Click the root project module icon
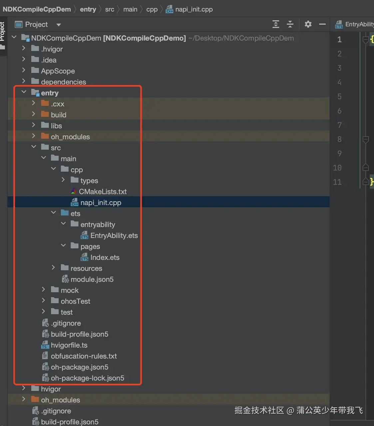This screenshot has width=374, height=426. (x=25, y=38)
